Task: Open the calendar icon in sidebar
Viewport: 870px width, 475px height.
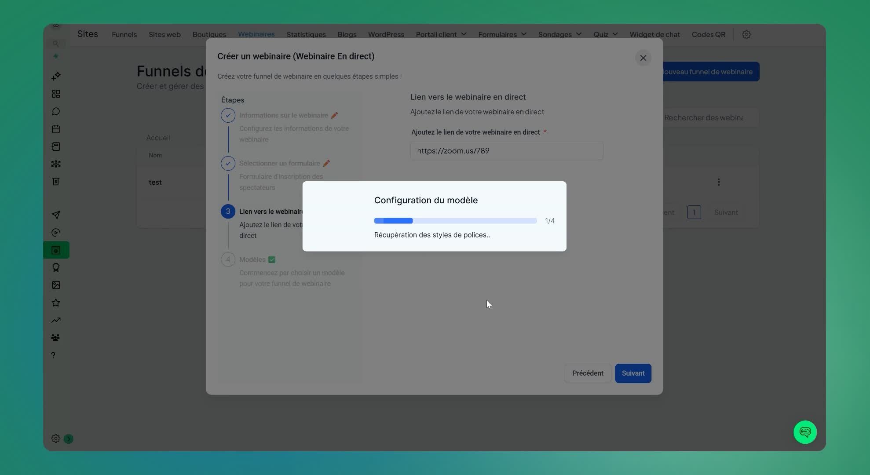Action: pyautogui.click(x=56, y=129)
